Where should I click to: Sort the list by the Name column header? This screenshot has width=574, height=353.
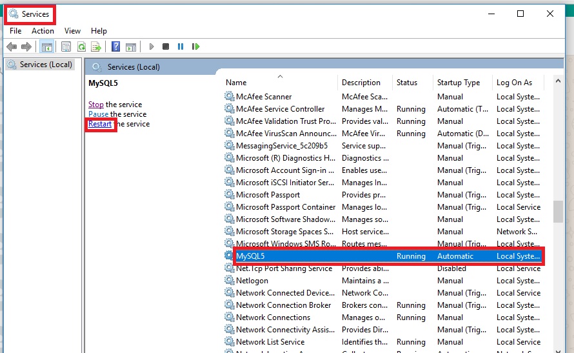236,83
